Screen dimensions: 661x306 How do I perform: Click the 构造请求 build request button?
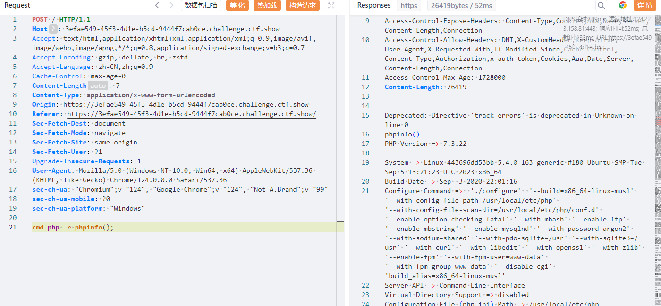coord(303,5)
